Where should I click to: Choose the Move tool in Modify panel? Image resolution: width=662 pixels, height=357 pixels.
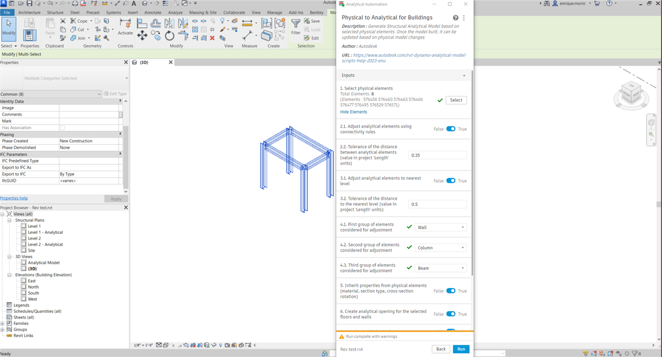pos(142,35)
